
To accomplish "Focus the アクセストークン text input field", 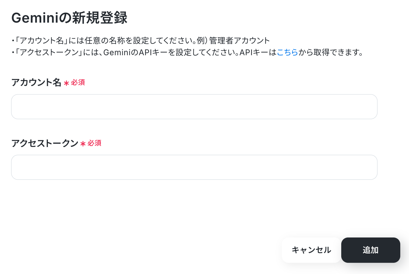I will (194, 167).
